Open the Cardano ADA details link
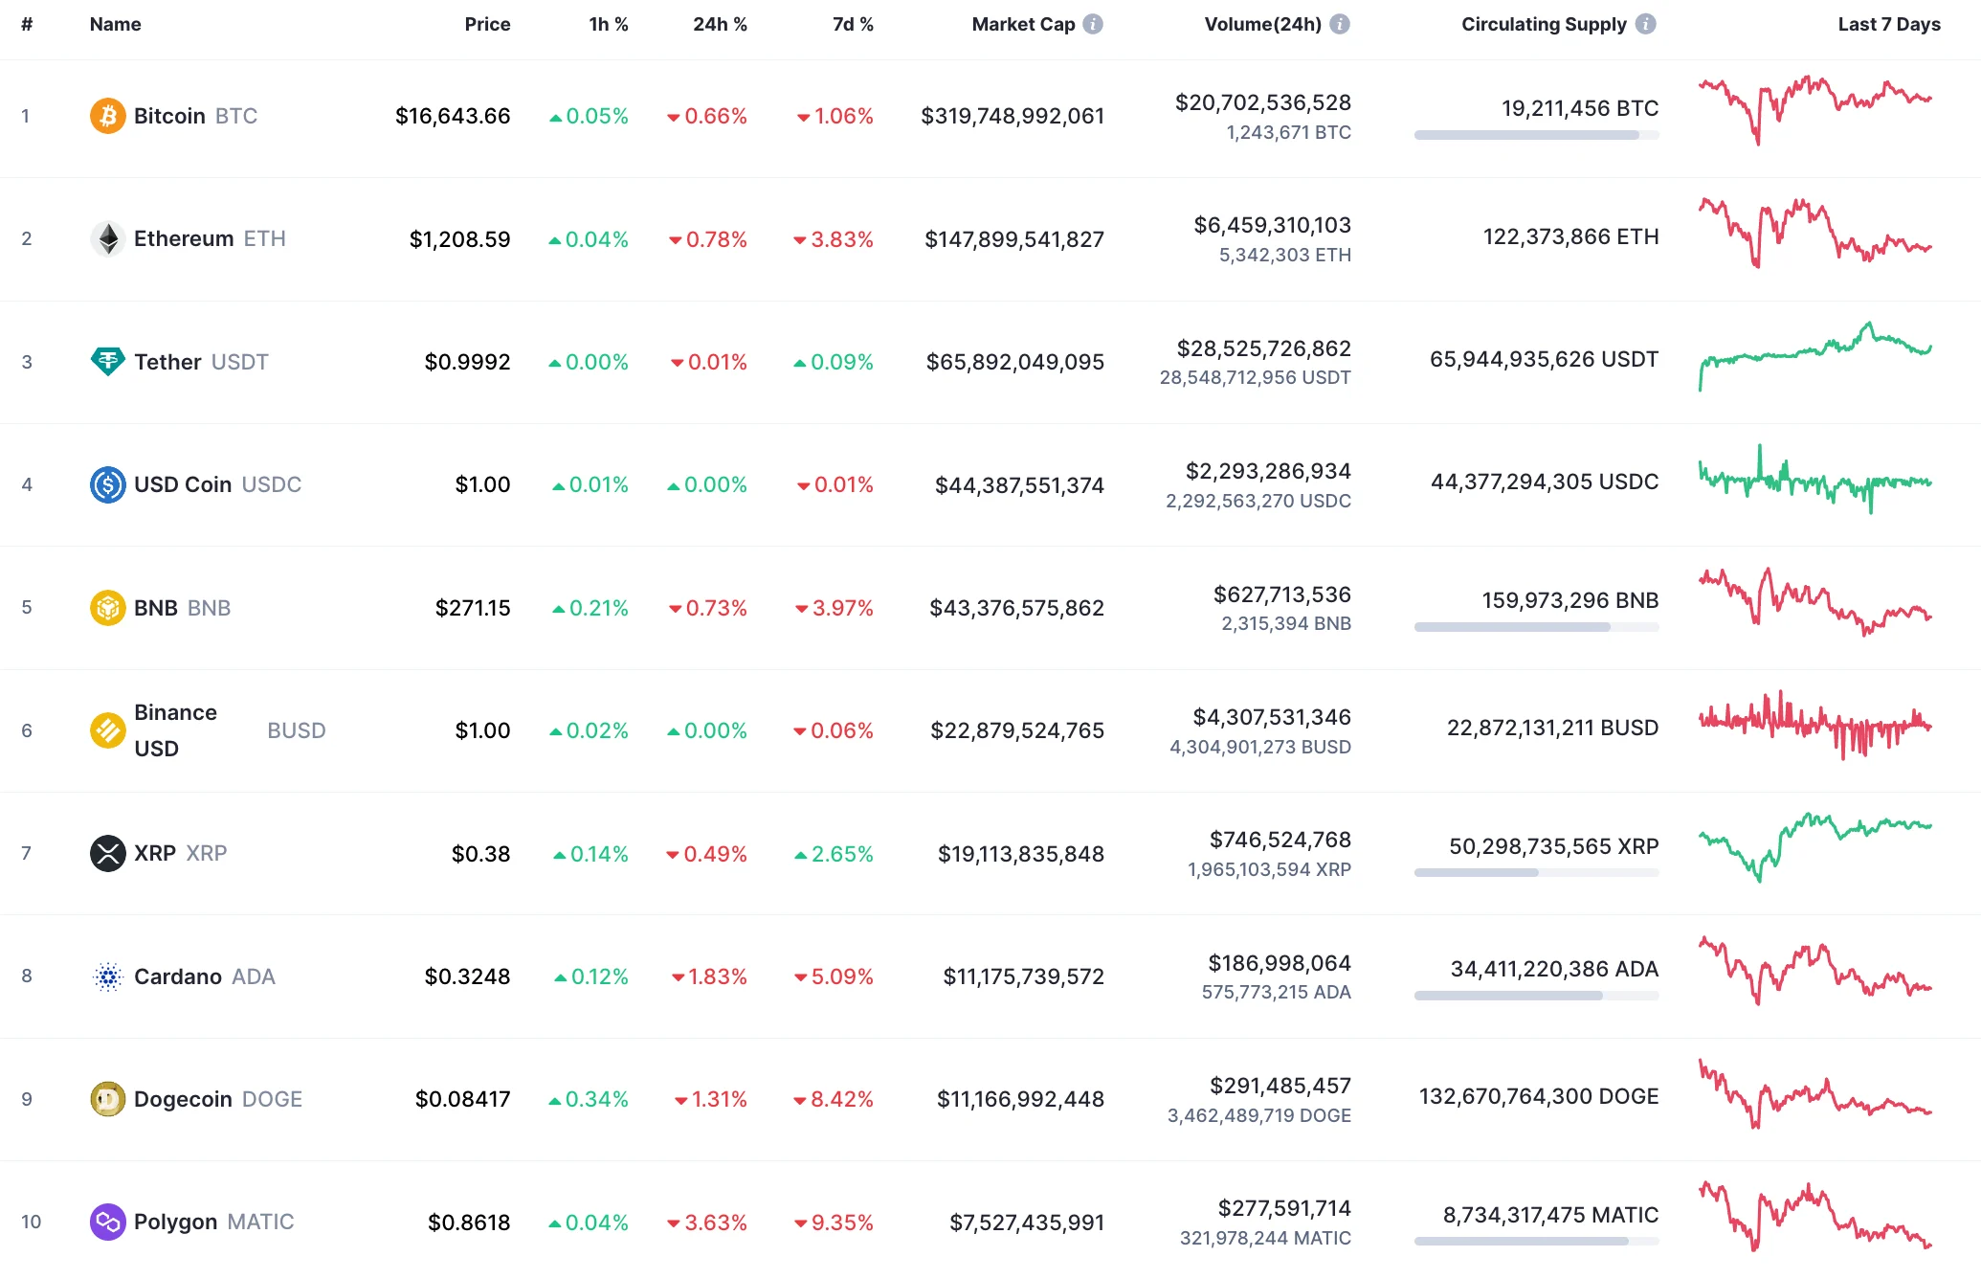This screenshot has height=1279, width=1981. click(x=177, y=976)
